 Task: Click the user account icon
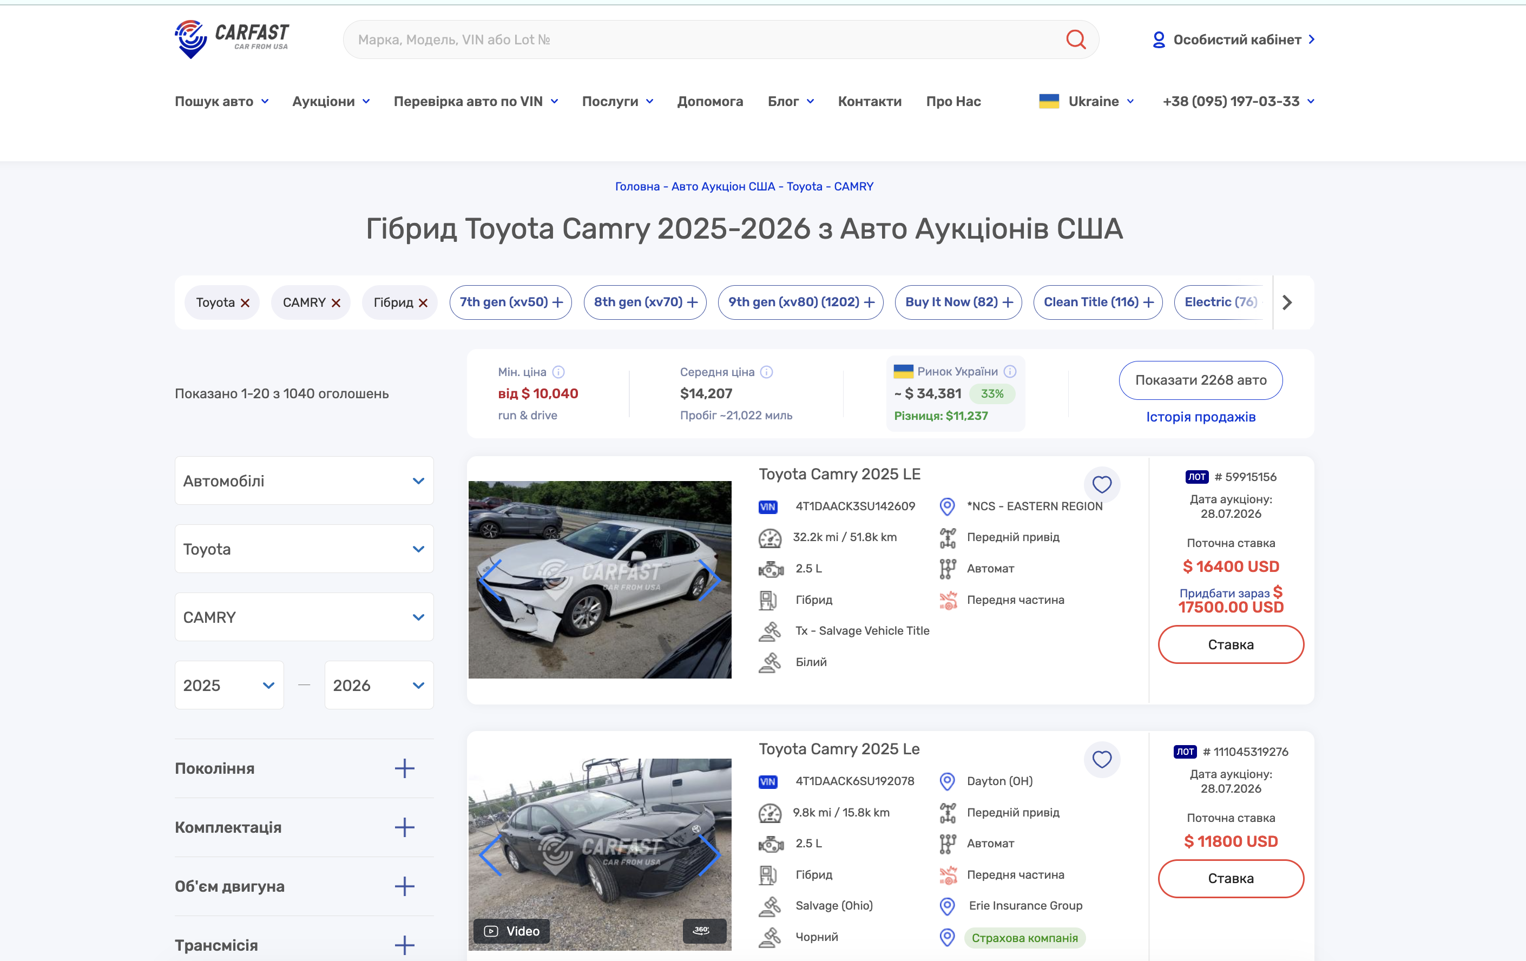coord(1159,40)
